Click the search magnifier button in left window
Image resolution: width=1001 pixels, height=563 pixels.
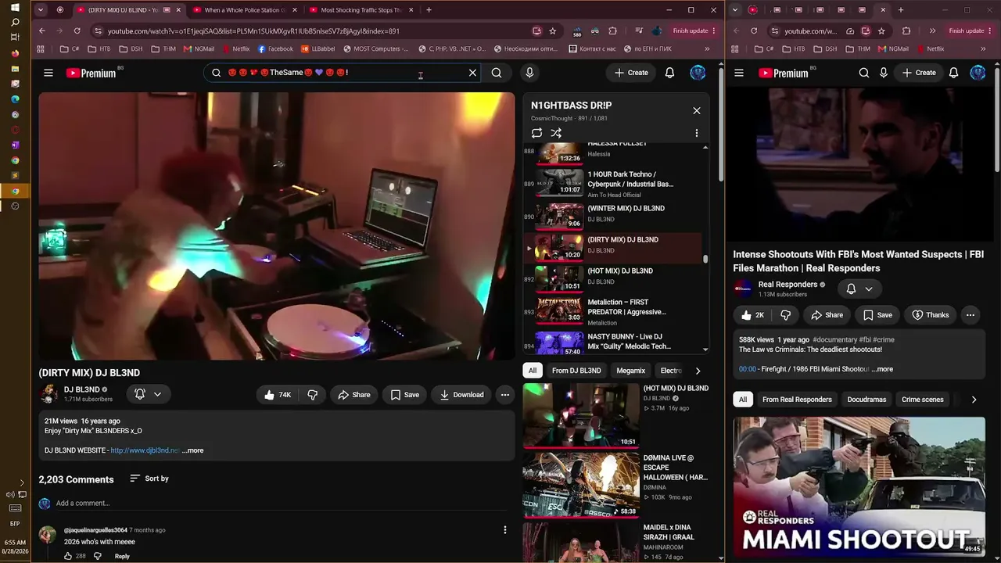tap(497, 73)
